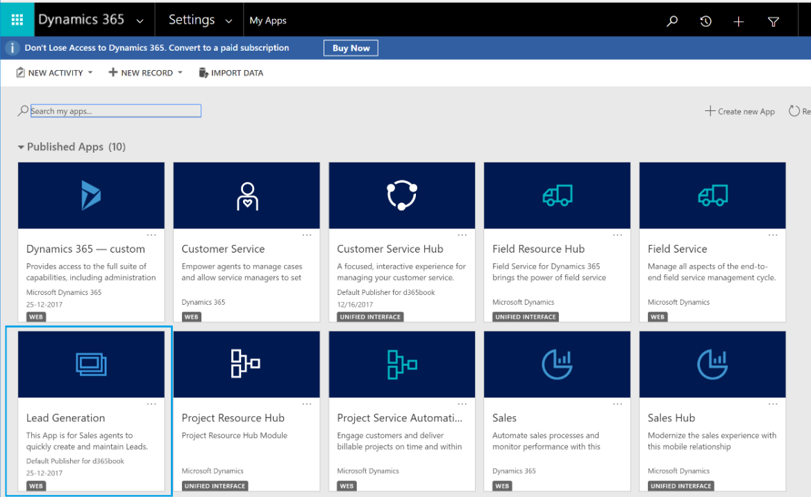Click the Field Resource Hub truck icon
Screen dimensions: 811x497
558,196
